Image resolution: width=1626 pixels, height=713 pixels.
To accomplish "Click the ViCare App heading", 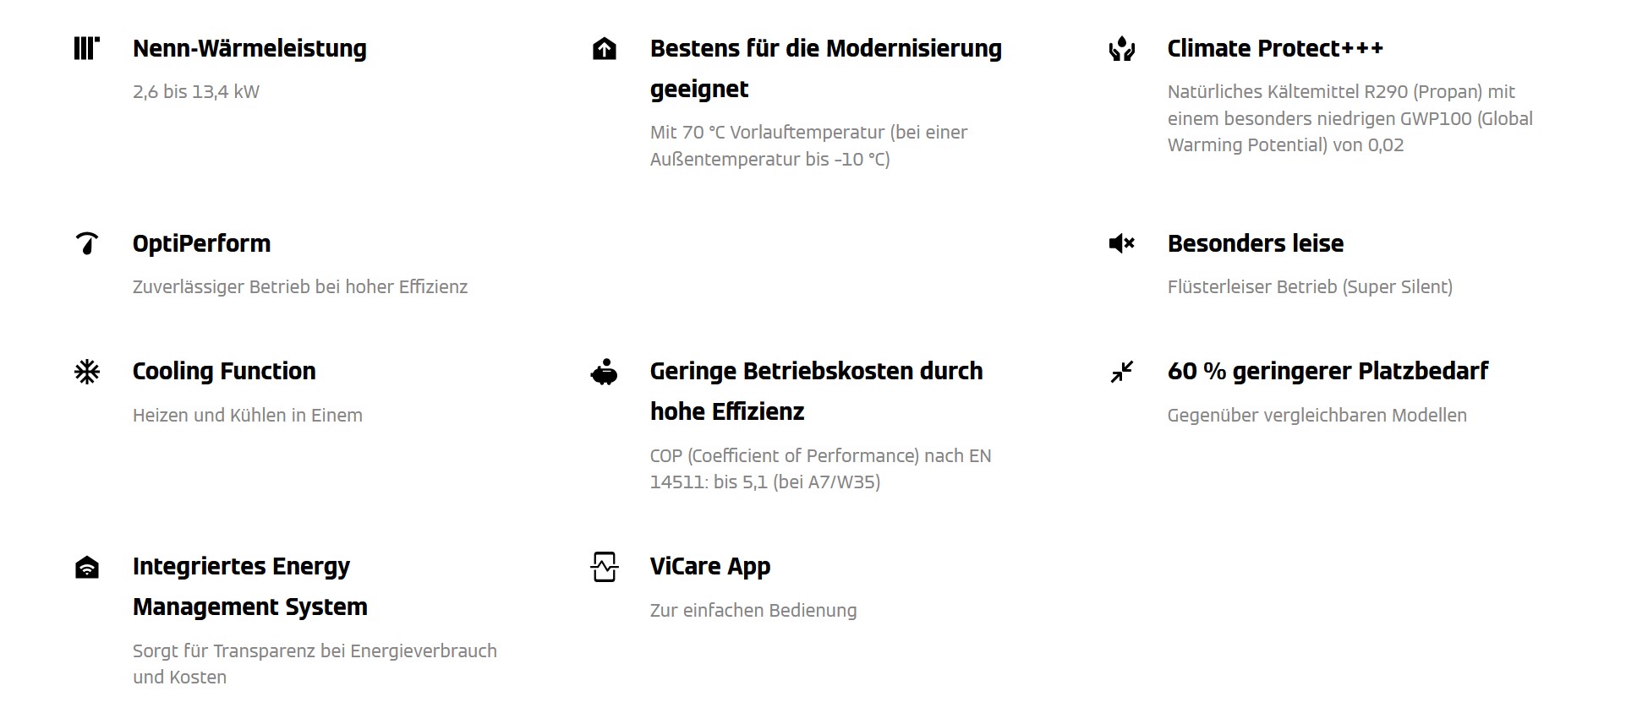I will (x=710, y=567).
